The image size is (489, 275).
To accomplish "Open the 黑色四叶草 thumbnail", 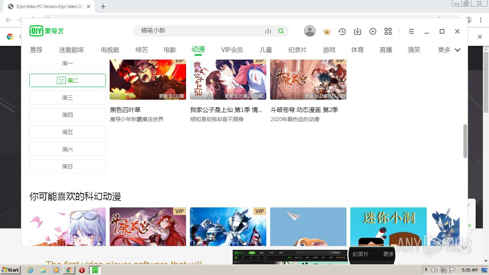I will [148, 80].
